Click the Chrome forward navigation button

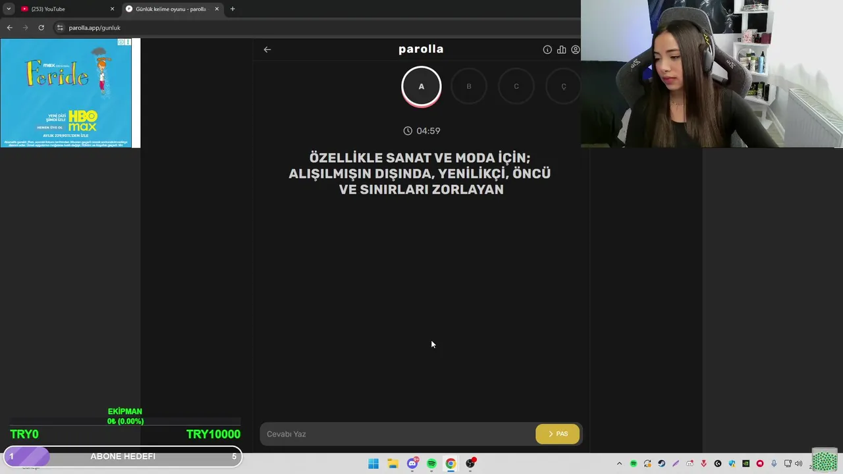click(x=26, y=28)
